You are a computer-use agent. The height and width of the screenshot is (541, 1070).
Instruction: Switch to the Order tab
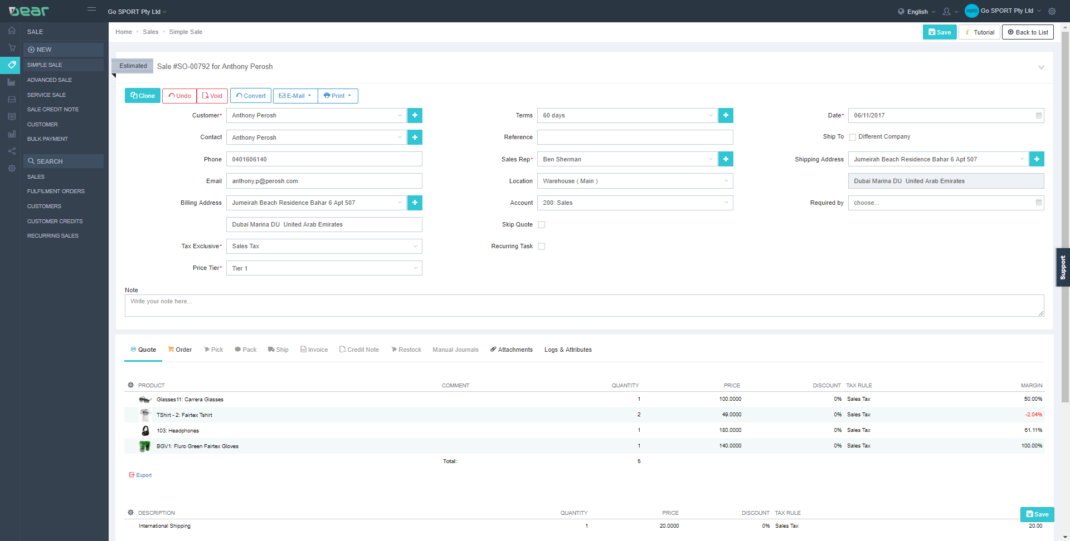(x=180, y=350)
